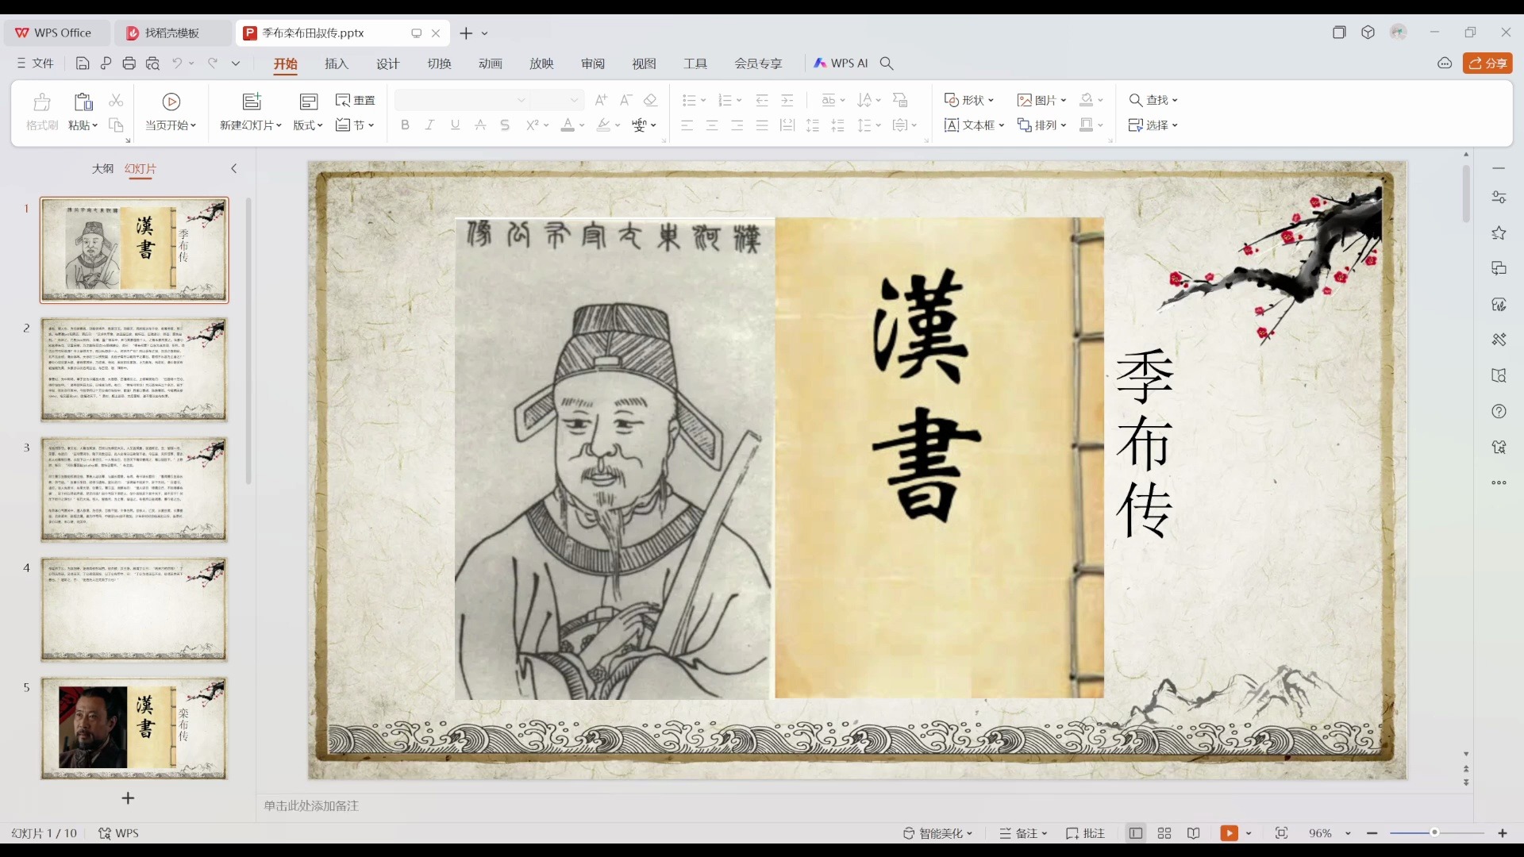Toggle Italic formatting

pos(429,125)
